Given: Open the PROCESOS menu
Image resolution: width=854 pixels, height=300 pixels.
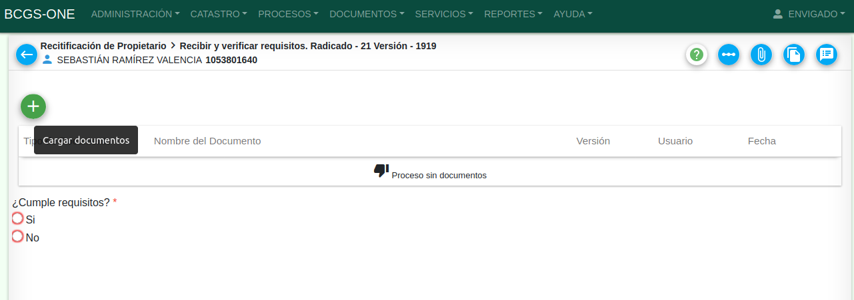Looking at the screenshot, I should point(288,14).
